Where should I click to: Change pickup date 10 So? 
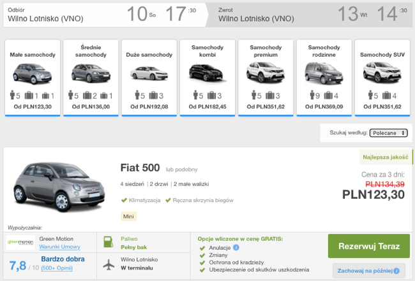click(141, 14)
